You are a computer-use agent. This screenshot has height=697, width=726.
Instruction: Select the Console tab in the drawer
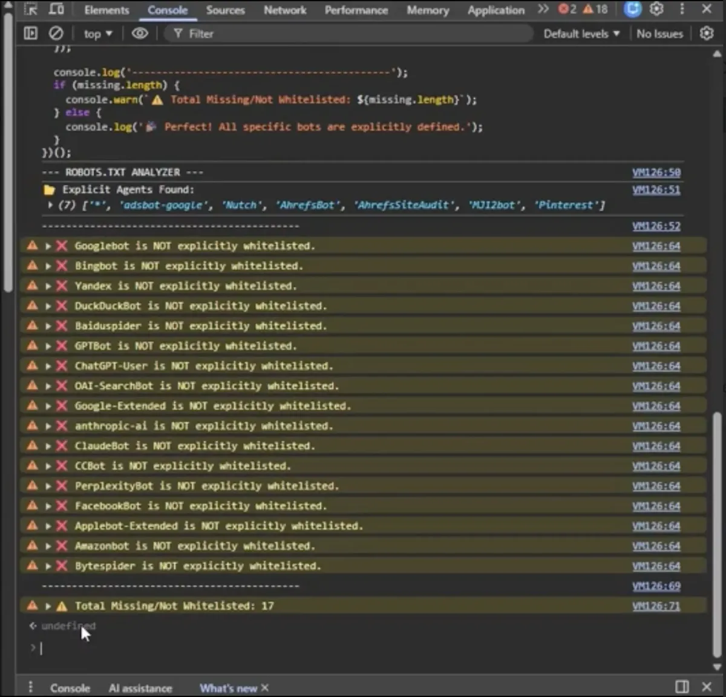click(70, 688)
